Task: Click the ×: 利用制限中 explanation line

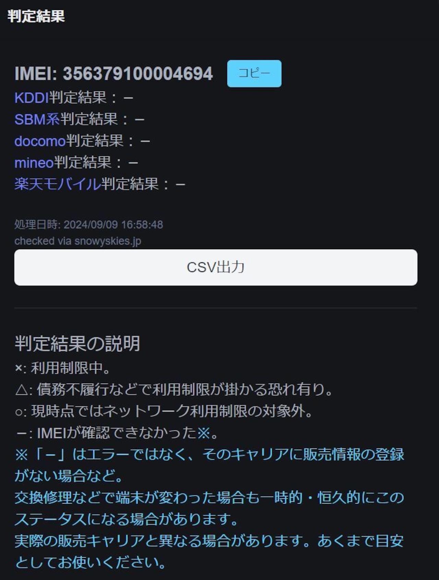Action: pos(63,368)
